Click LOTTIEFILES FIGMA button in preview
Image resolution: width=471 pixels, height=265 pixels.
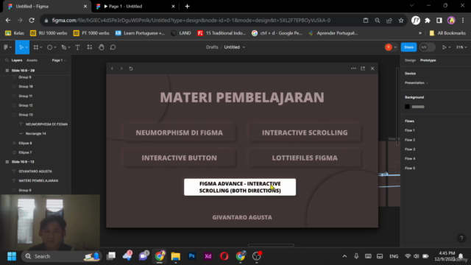pos(305,158)
